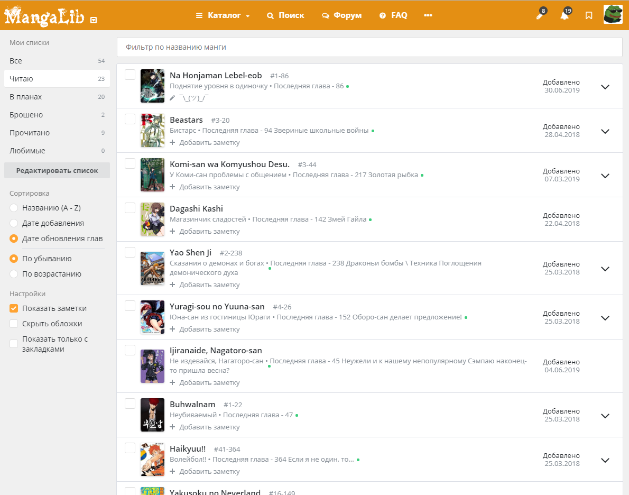
Task: Select the Читаю list
Action: (57, 79)
